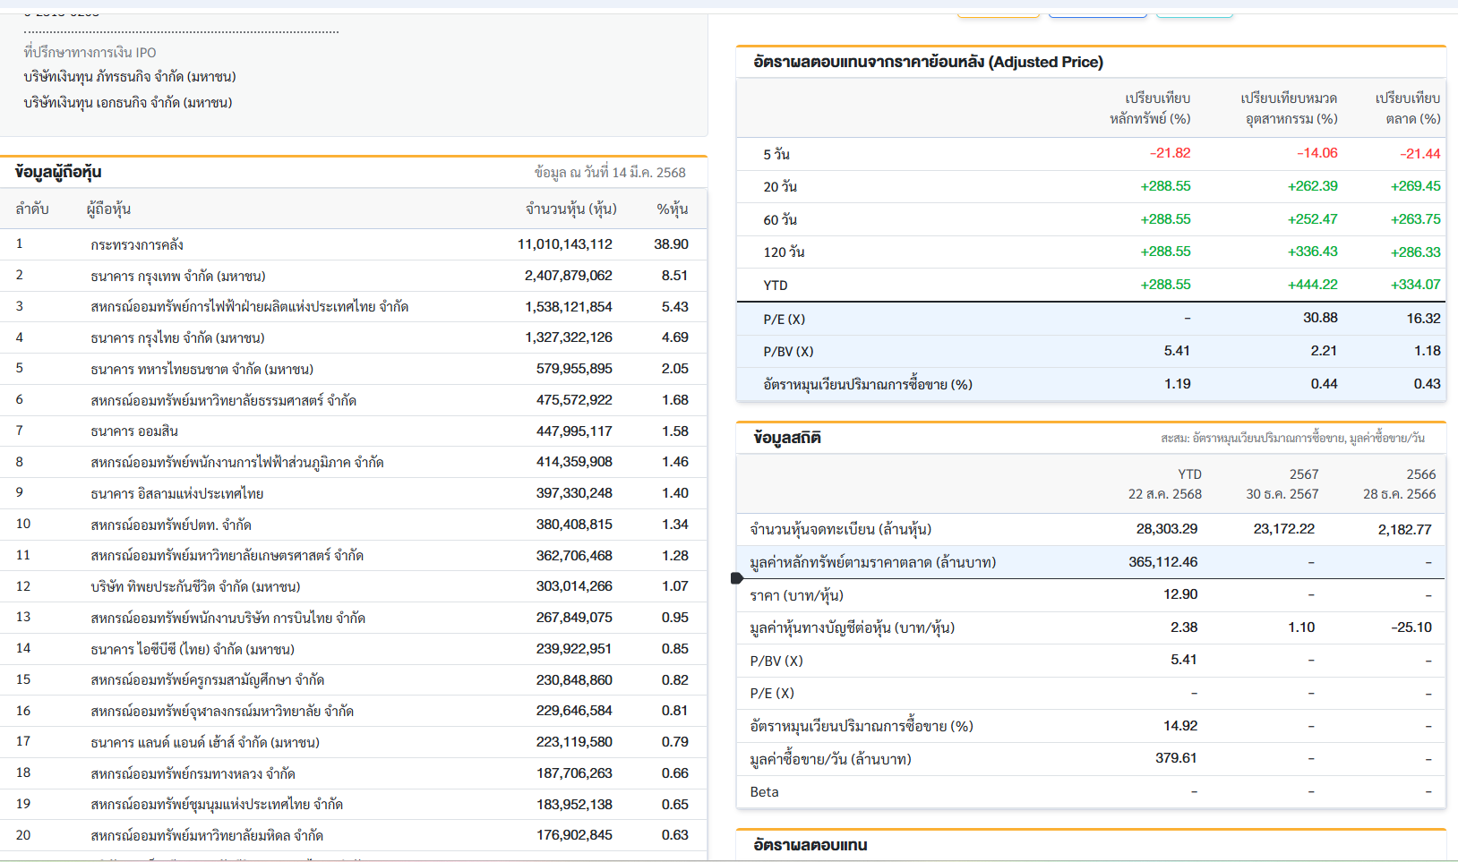Click 'สหกรณ์ออมทรัพย์การไฟฟ้าฝ่ายผลิตแห่งประเทศไทย จำกัด' name
The height and width of the screenshot is (862, 1458).
tap(250, 307)
